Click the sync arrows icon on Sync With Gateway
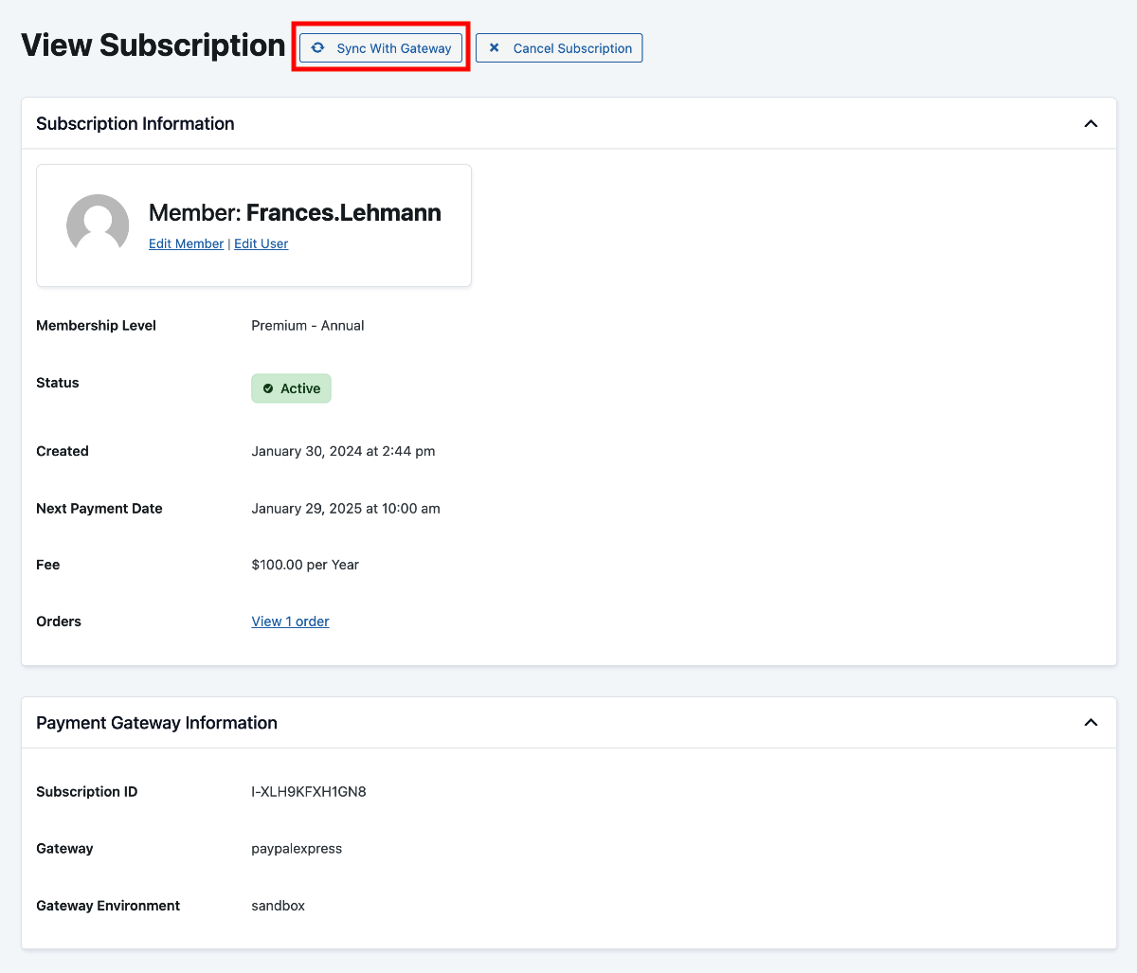The width and height of the screenshot is (1137, 973). coord(317,47)
